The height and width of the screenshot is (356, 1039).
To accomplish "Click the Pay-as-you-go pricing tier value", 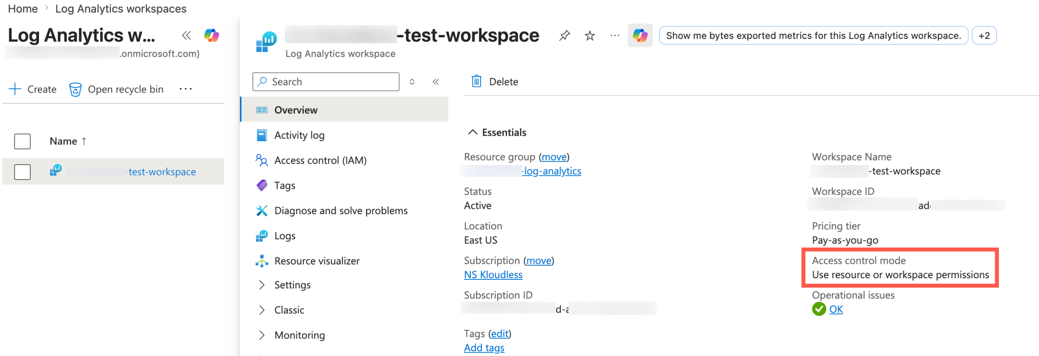I will (x=845, y=240).
